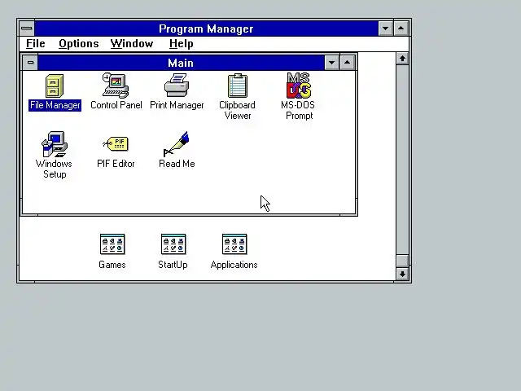Click the 'Read Me' label text
Screen dimensions: 521x391
point(177,164)
